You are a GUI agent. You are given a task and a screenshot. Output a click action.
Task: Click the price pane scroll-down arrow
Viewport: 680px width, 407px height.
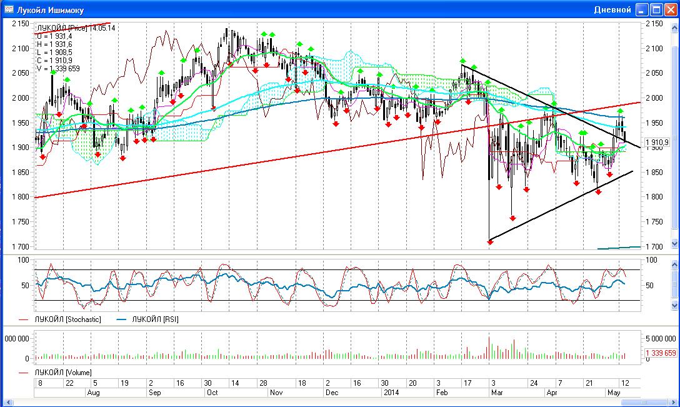(675, 244)
